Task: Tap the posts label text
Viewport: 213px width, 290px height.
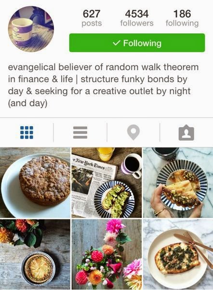Action: tap(92, 24)
